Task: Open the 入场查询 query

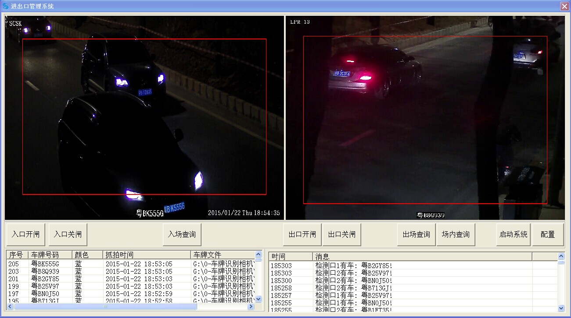Action: click(x=182, y=234)
